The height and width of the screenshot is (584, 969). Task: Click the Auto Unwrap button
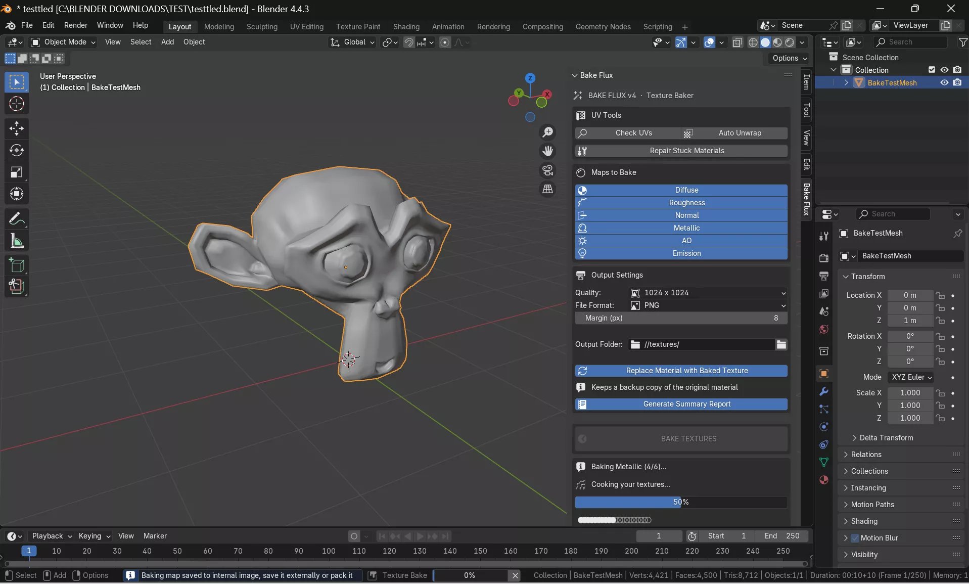734,133
